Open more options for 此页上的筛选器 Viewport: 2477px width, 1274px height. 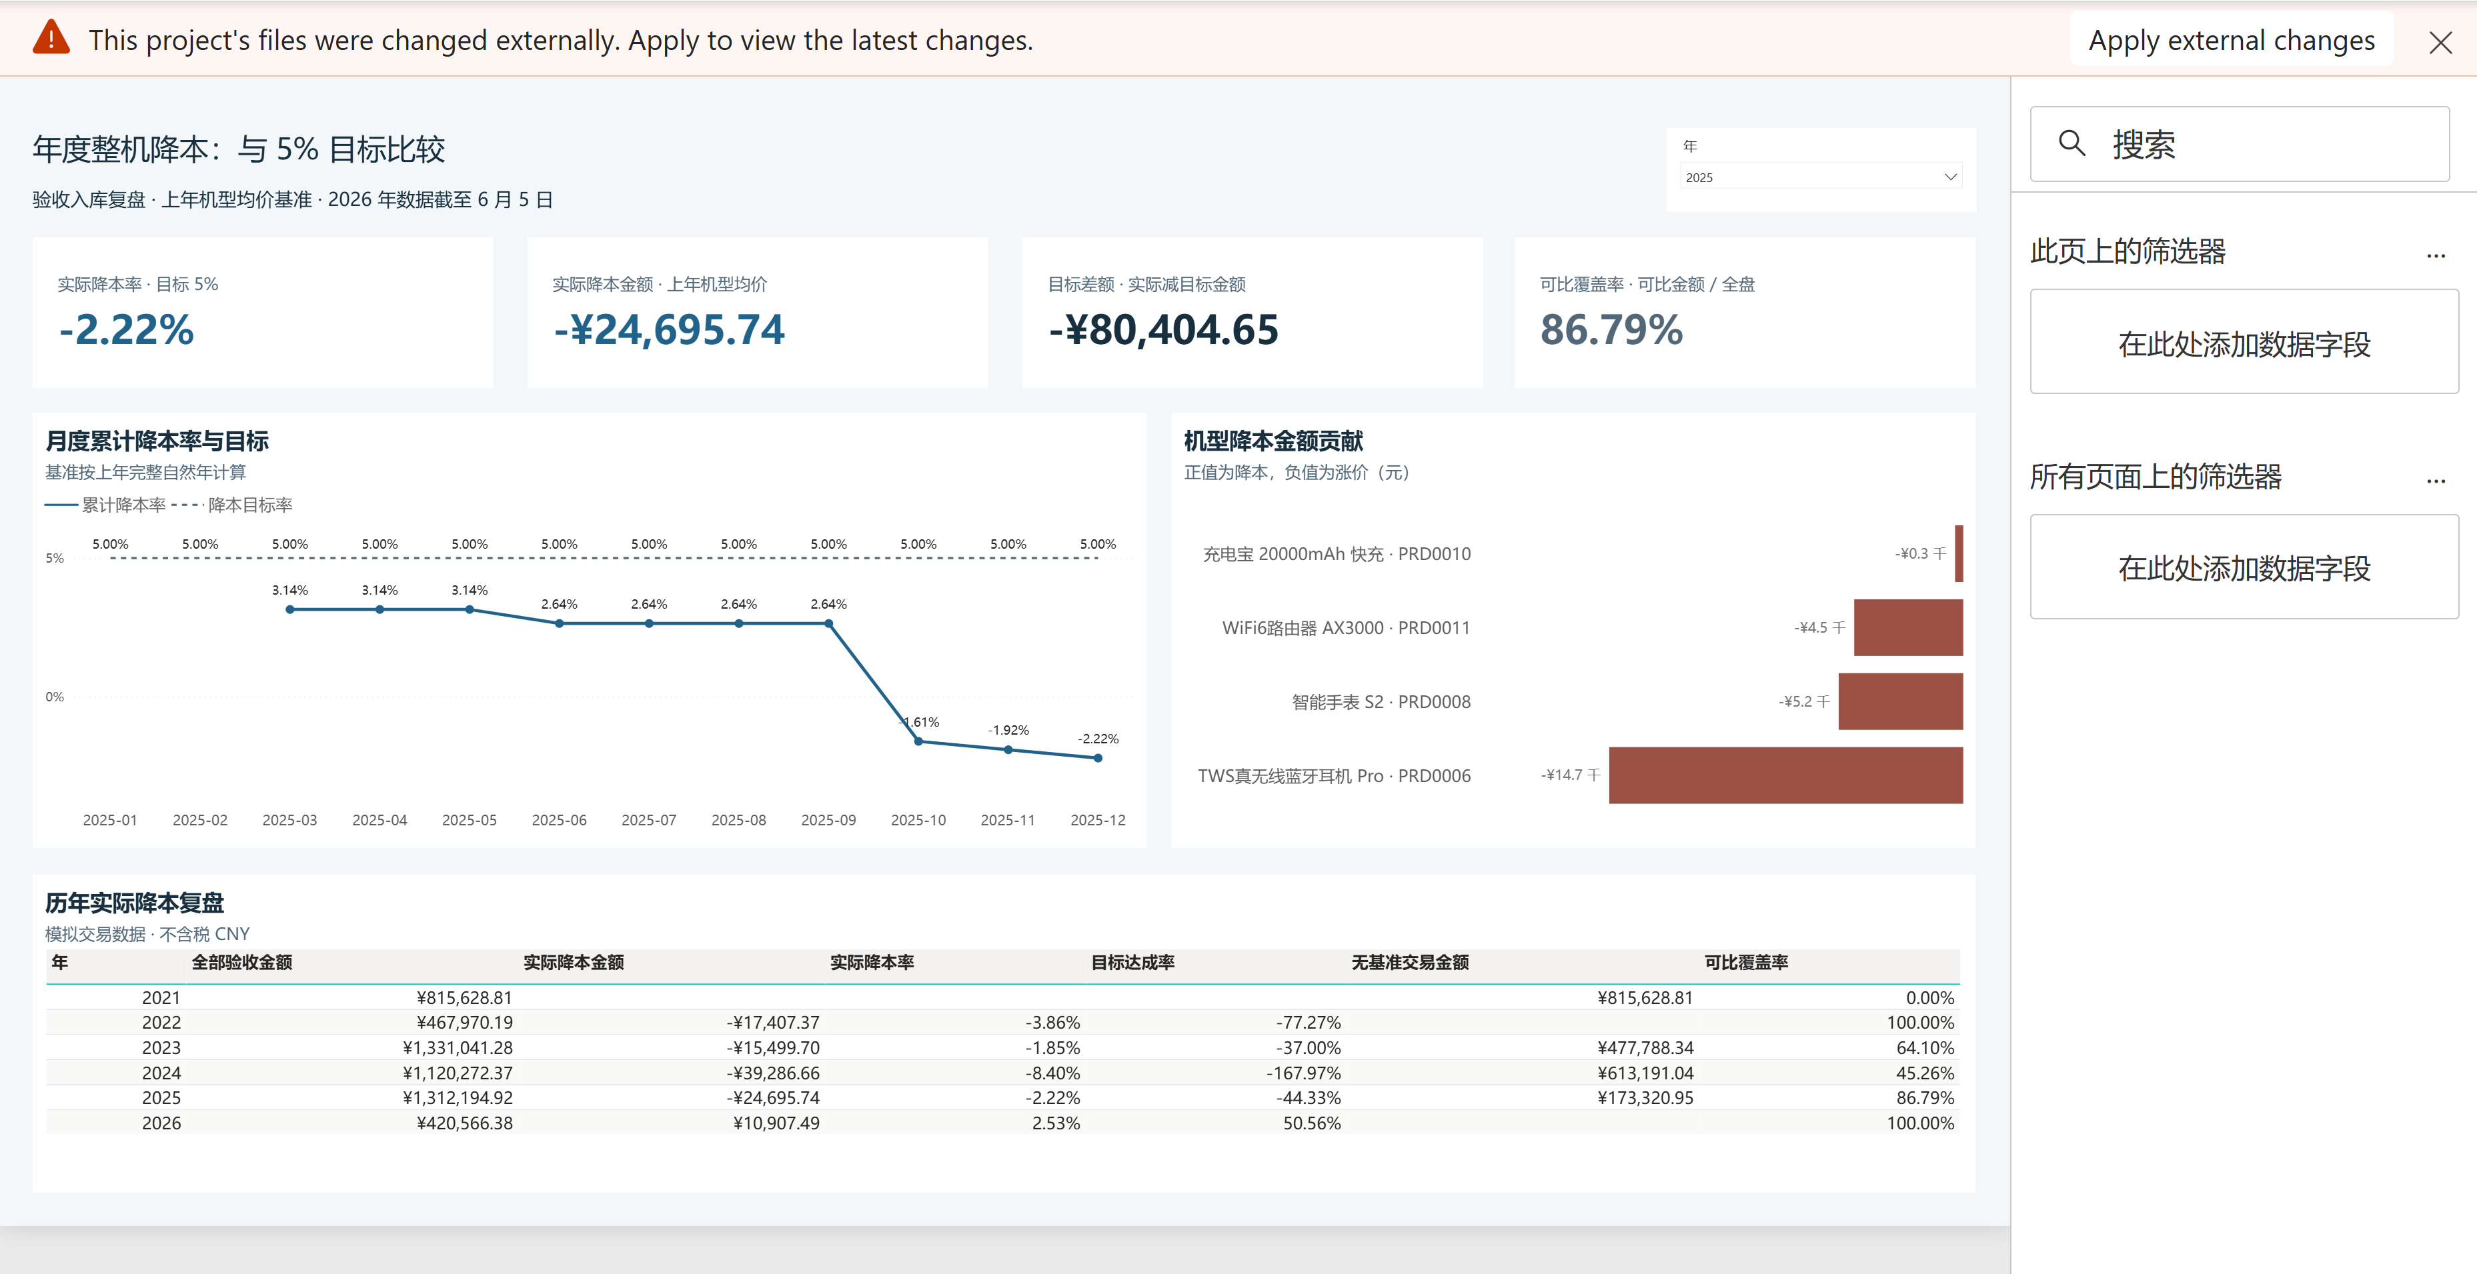pyautogui.click(x=2435, y=256)
